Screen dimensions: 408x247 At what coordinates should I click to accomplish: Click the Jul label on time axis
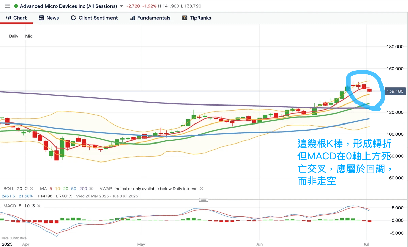(366, 244)
